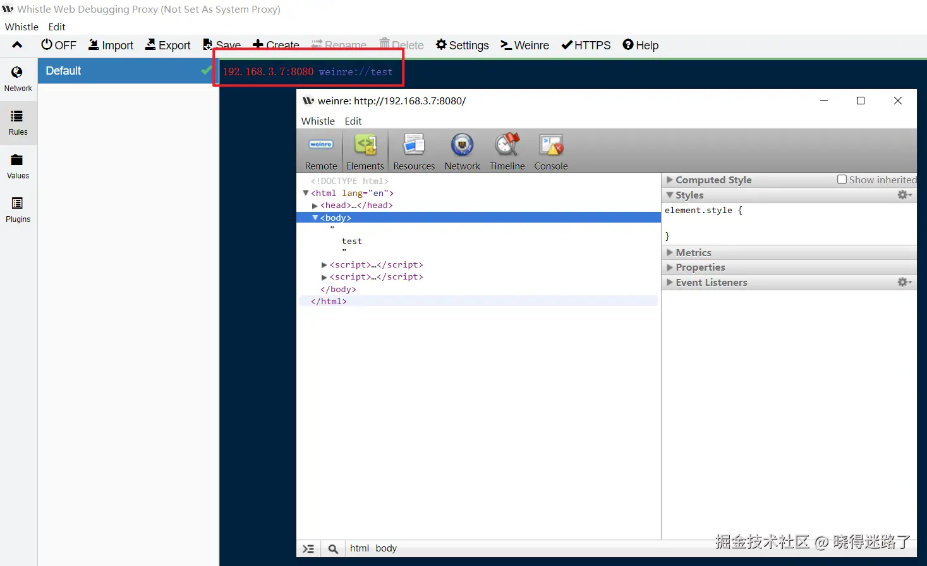Maximize the weinre window

(861, 101)
